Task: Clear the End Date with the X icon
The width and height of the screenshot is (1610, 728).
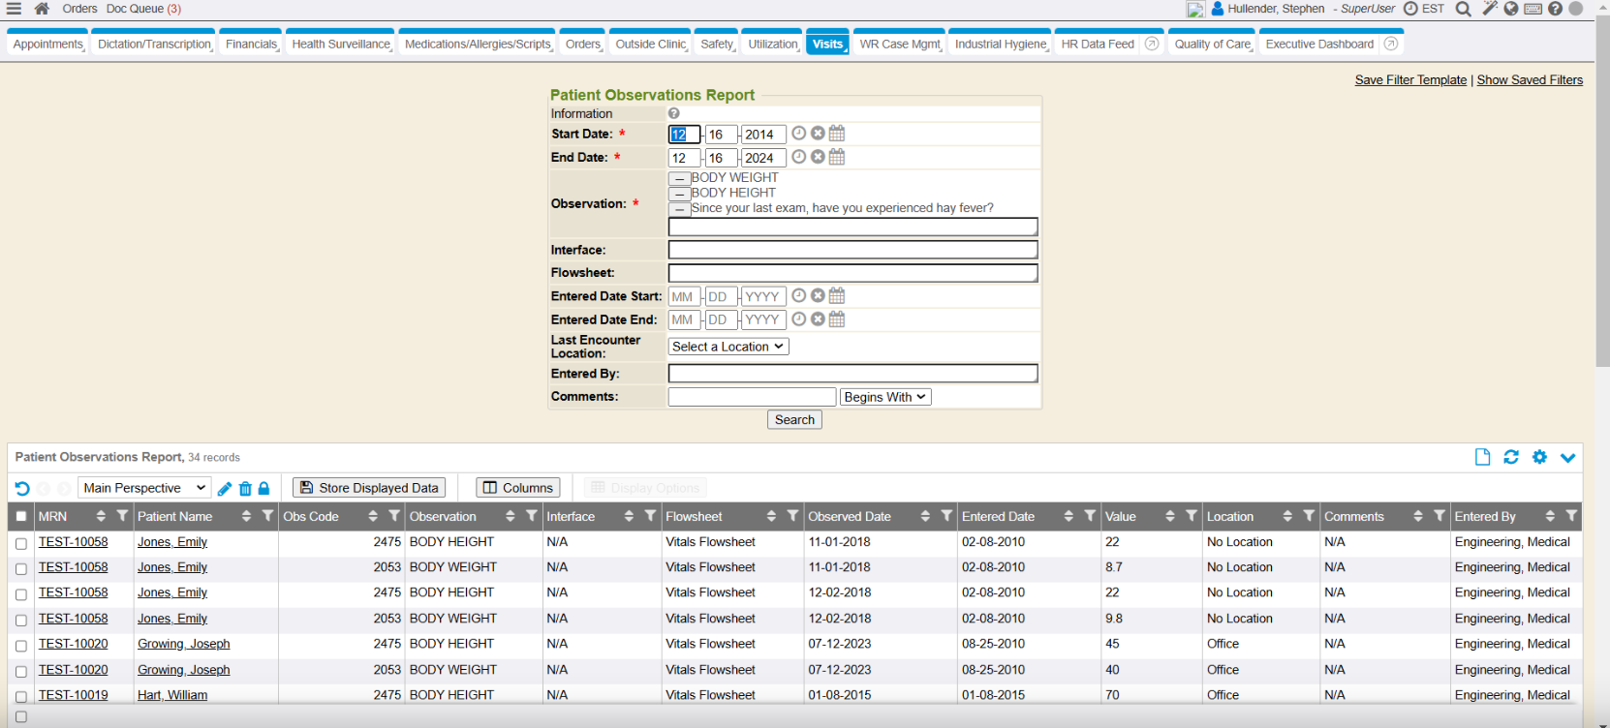Action: click(x=818, y=157)
